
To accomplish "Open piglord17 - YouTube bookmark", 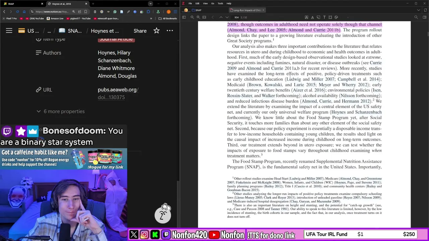I will point(79,18).
